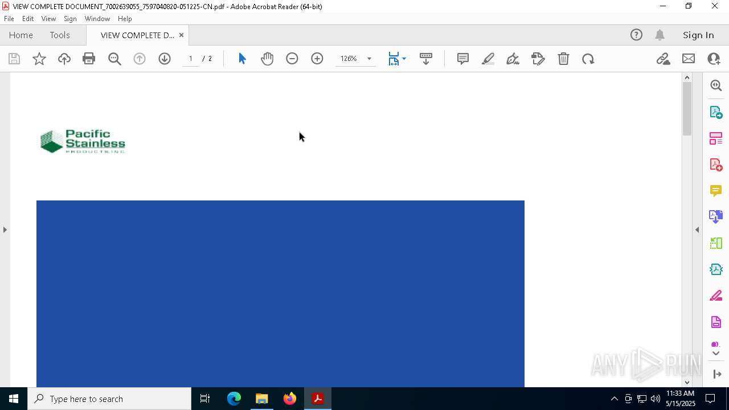Screen dimensions: 729x410
Task: Bookmark the document with the star icon
Action: point(39,59)
